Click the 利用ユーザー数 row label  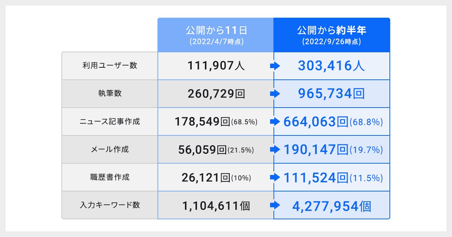(x=110, y=66)
